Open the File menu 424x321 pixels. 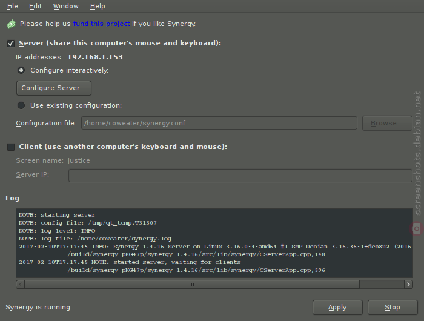tap(13, 6)
